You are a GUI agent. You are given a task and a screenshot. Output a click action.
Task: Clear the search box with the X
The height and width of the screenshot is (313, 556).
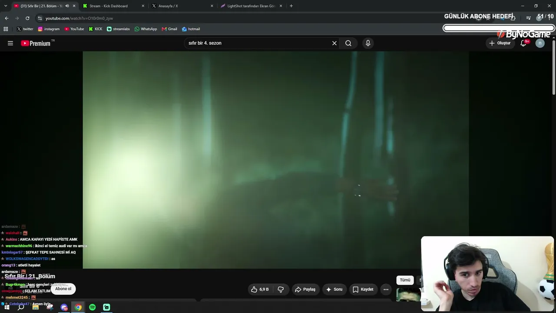point(334,43)
